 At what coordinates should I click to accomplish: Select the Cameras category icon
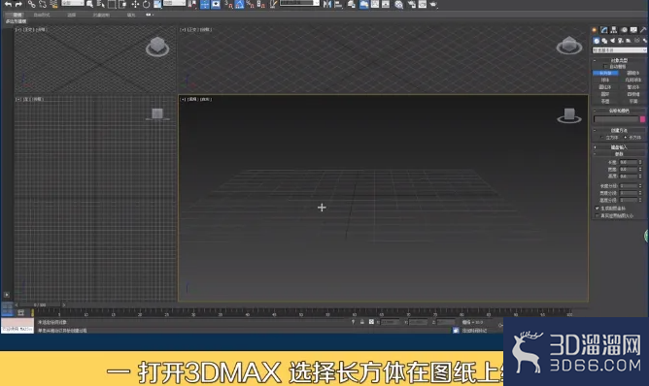pos(620,41)
